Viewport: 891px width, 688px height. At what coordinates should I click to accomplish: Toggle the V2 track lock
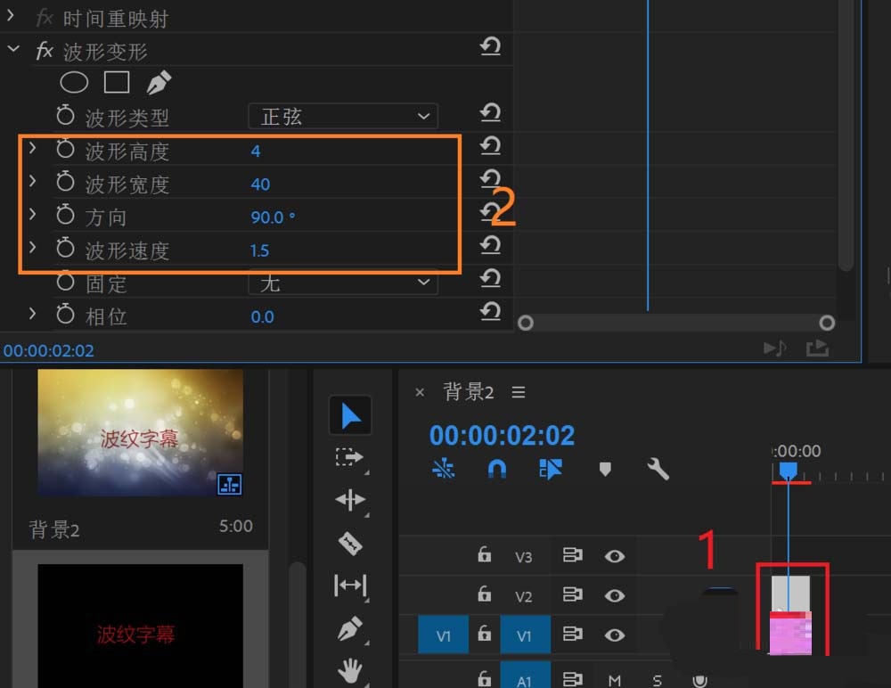(485, 594)
